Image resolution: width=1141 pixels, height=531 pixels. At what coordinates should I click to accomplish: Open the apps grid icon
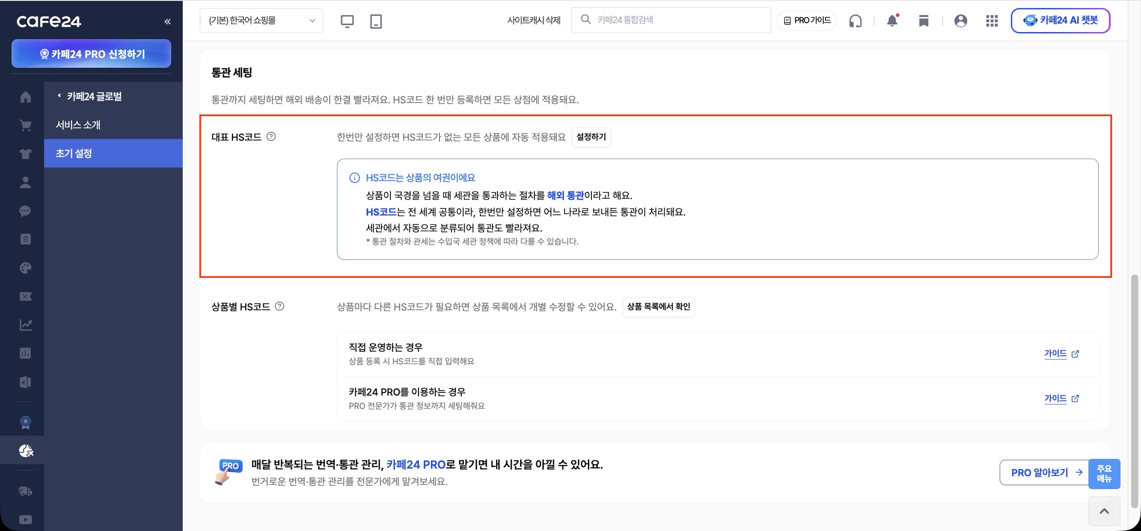point(992,20)
